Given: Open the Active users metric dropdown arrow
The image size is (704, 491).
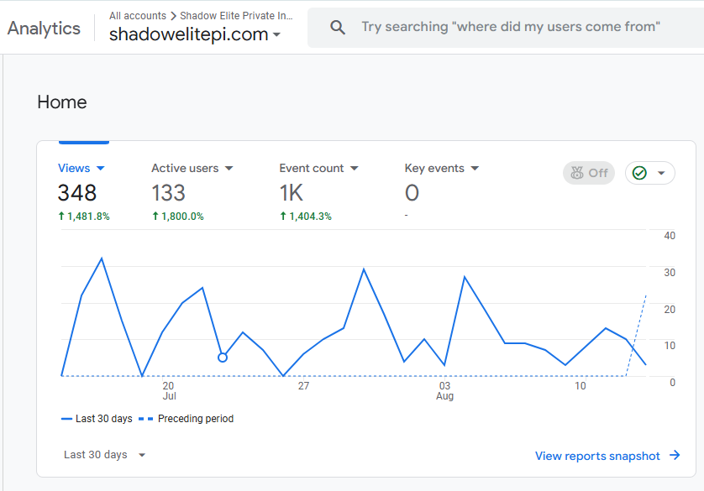Looking at the screenshot, I should pos(229,169).
